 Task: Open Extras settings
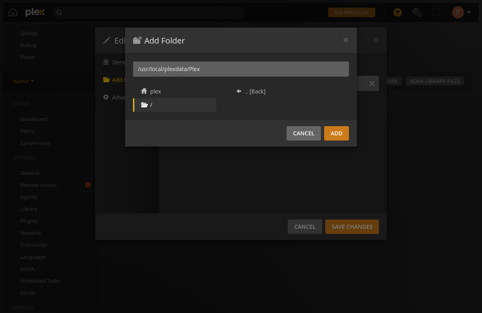coord(28,293)
